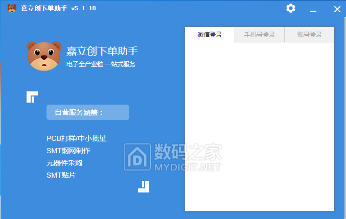Switch to the 手机号登录 tab
The height and width of the screenshot is (219, 346).
point(260,35)
